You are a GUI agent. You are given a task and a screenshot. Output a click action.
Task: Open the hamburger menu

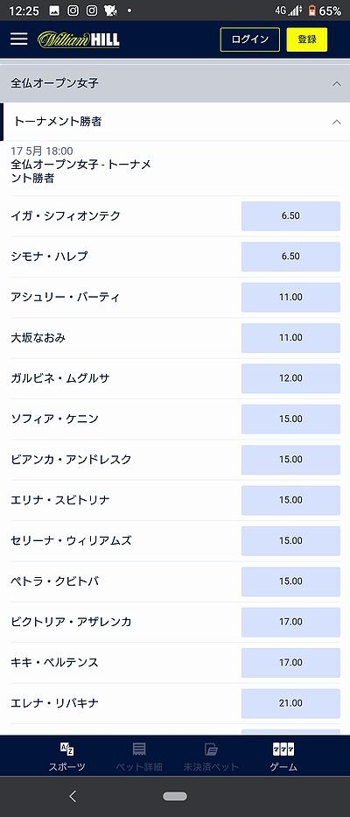pyautogui.click(x=18, y=39)
